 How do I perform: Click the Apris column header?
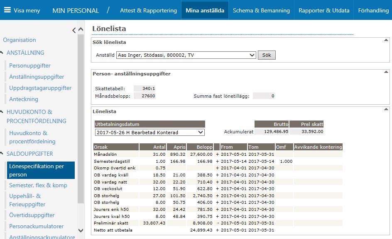point(176,147)
